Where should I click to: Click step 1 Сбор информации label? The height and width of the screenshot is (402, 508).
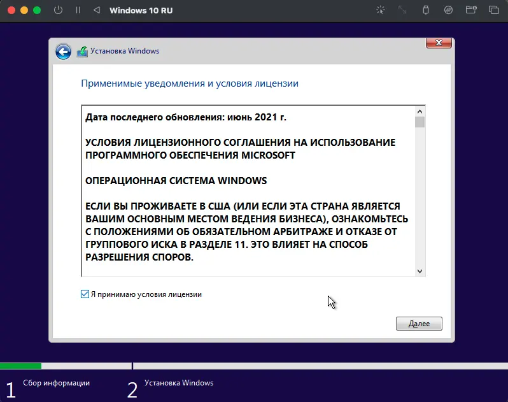(x=57, y=383)
